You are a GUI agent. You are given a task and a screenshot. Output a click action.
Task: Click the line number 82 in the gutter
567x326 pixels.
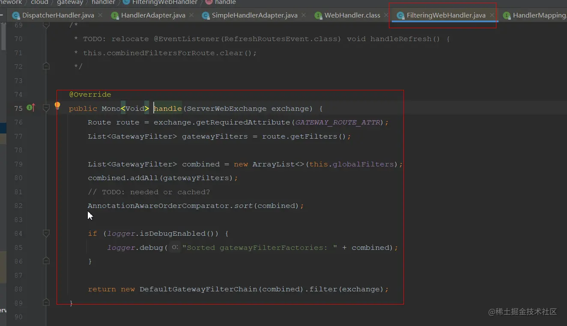coord(18,206)
